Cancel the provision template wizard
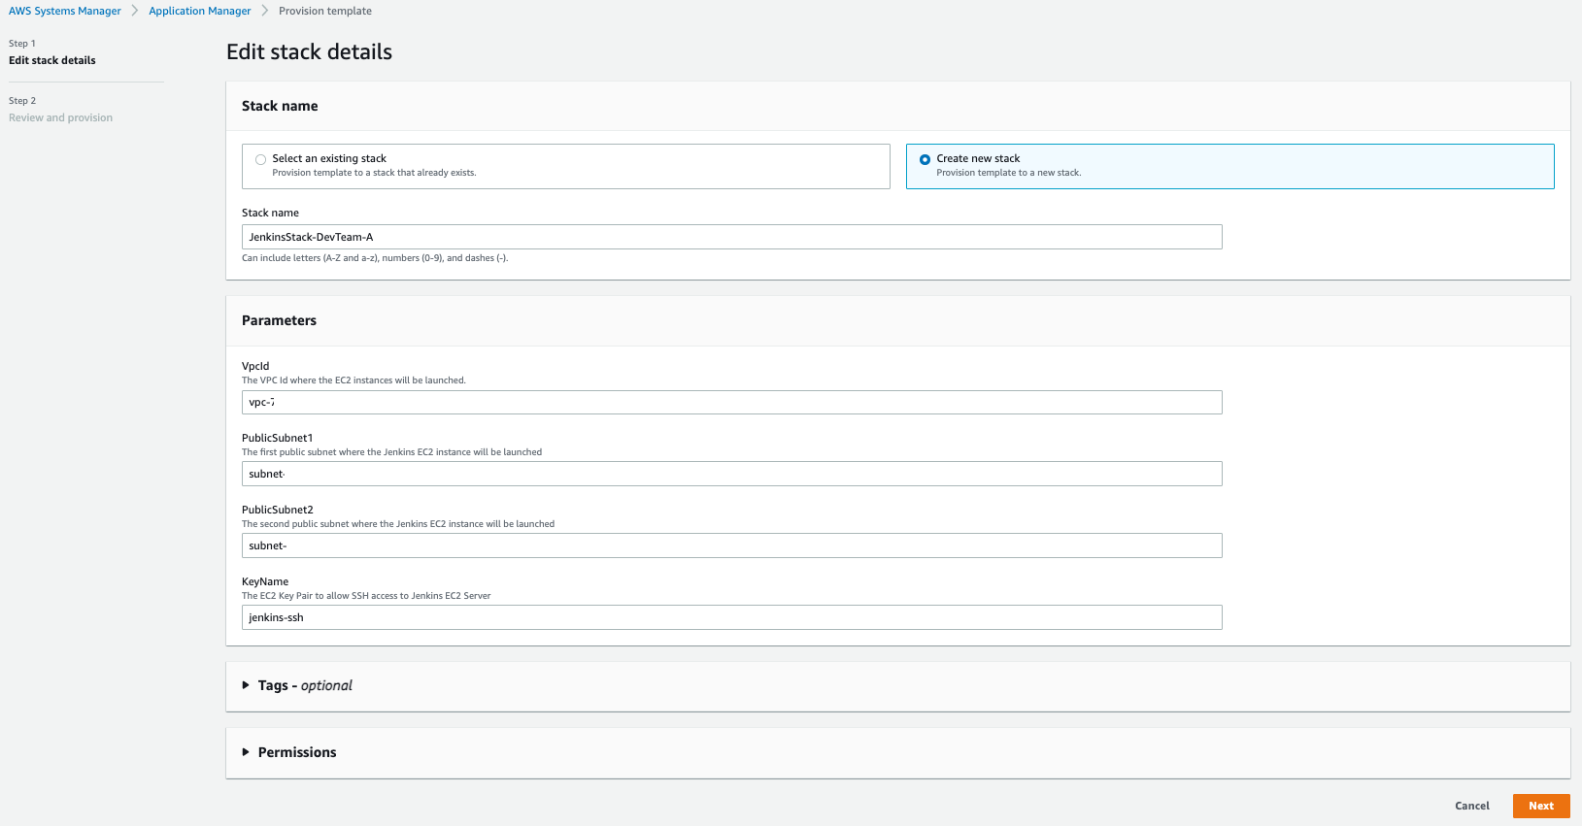This screenshot has height=826, width=1582. pyautogui.click(x=1472, y=806)
